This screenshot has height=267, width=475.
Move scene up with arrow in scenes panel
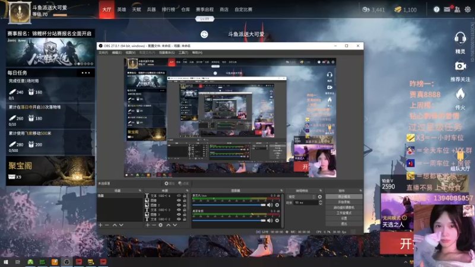(x=115, y=225)
